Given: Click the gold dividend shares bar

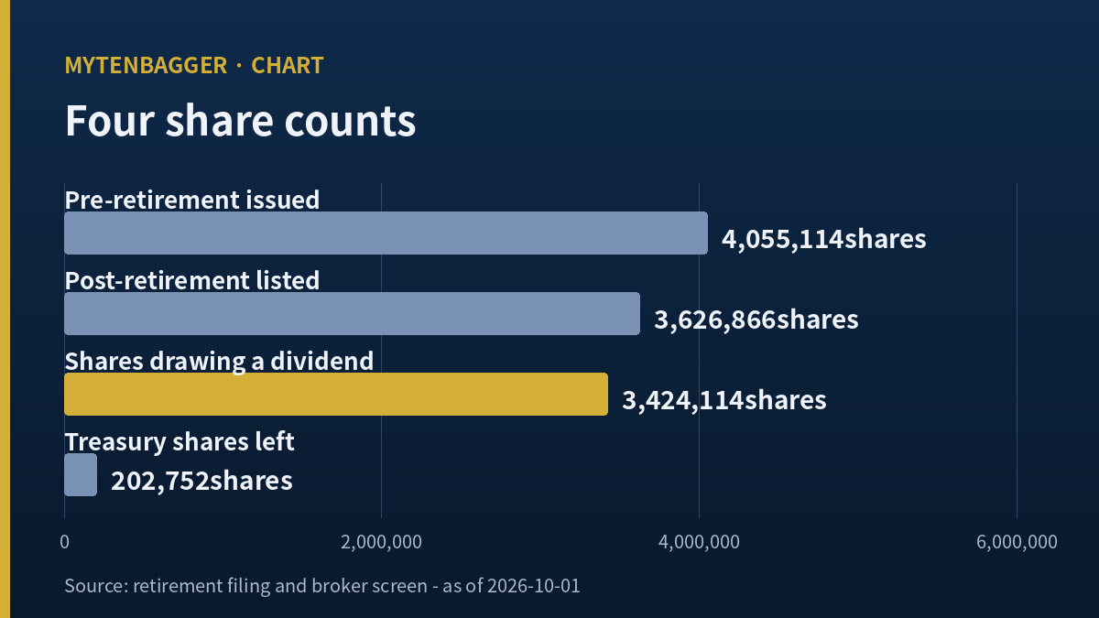Looking at the screenshot, I should [336, 394].
